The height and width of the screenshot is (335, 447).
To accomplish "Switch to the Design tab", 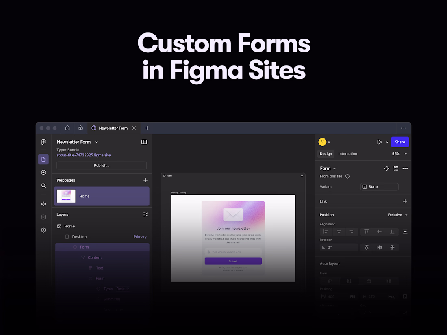I will coord(325,154).
